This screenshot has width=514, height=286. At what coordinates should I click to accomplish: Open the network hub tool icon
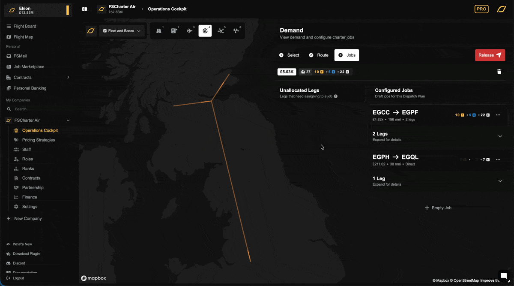pyautogui.click(x=221, y=31)
